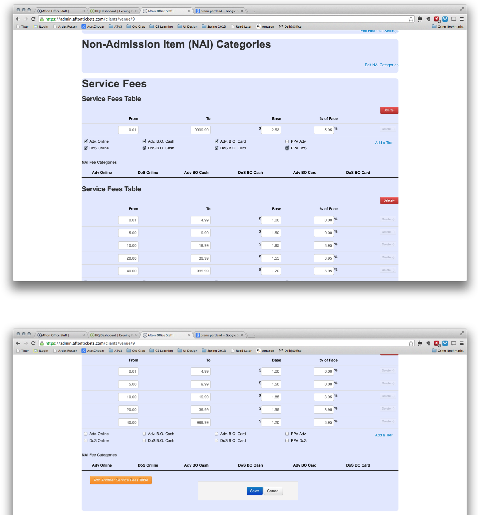The image size is (478, 515).
Task: Open the Read Later bookmark in the top window
Action: tap(241, 26)
